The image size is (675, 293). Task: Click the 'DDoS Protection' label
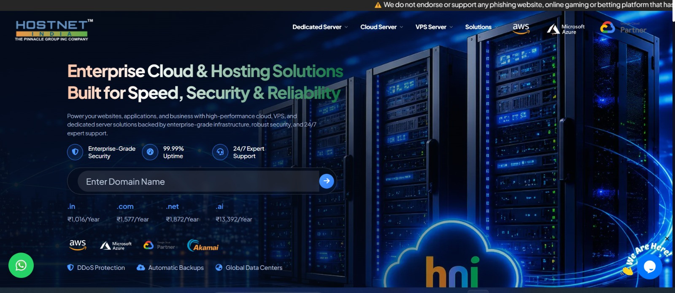(101, 268)
